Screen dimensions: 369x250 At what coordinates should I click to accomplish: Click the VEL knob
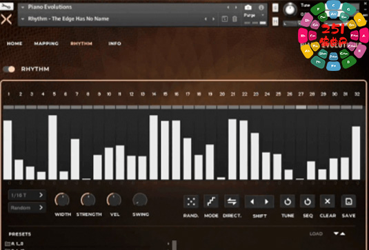[x=114, y=200]
